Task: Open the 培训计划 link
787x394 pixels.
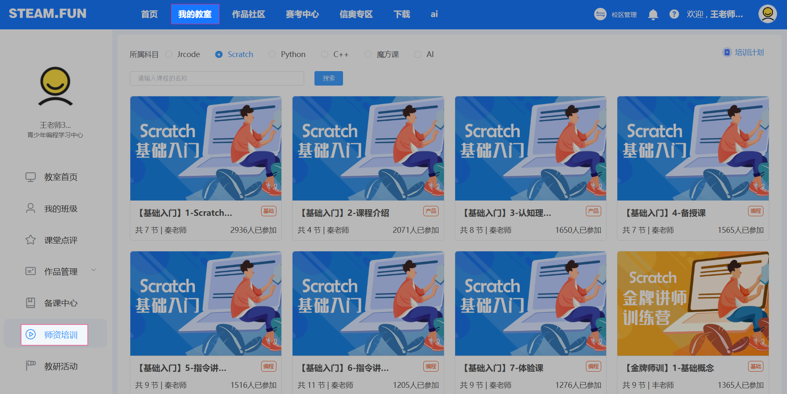Action: 749,53
